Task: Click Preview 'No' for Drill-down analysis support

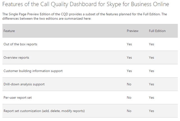Action: point(129,84)
